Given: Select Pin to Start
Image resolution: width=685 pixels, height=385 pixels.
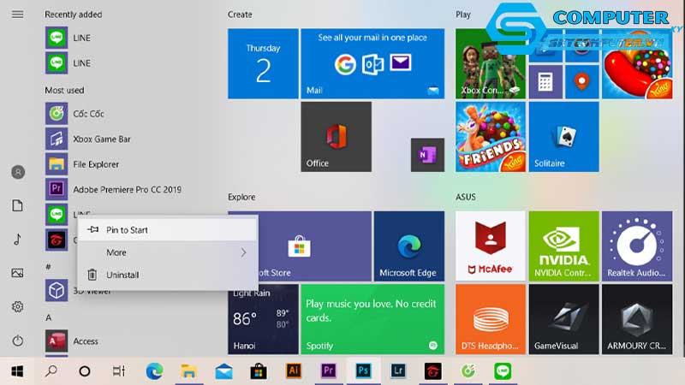Looking at the screenshot, I should coord(127,229).
